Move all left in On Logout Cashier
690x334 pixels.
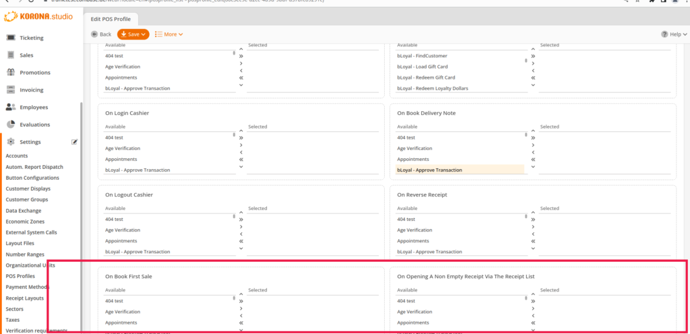[241, 241]
